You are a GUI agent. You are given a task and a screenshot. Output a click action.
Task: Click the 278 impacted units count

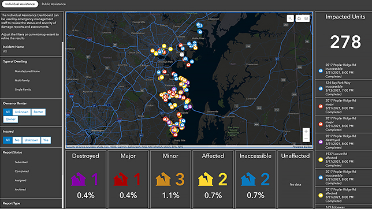pos(345,42)
